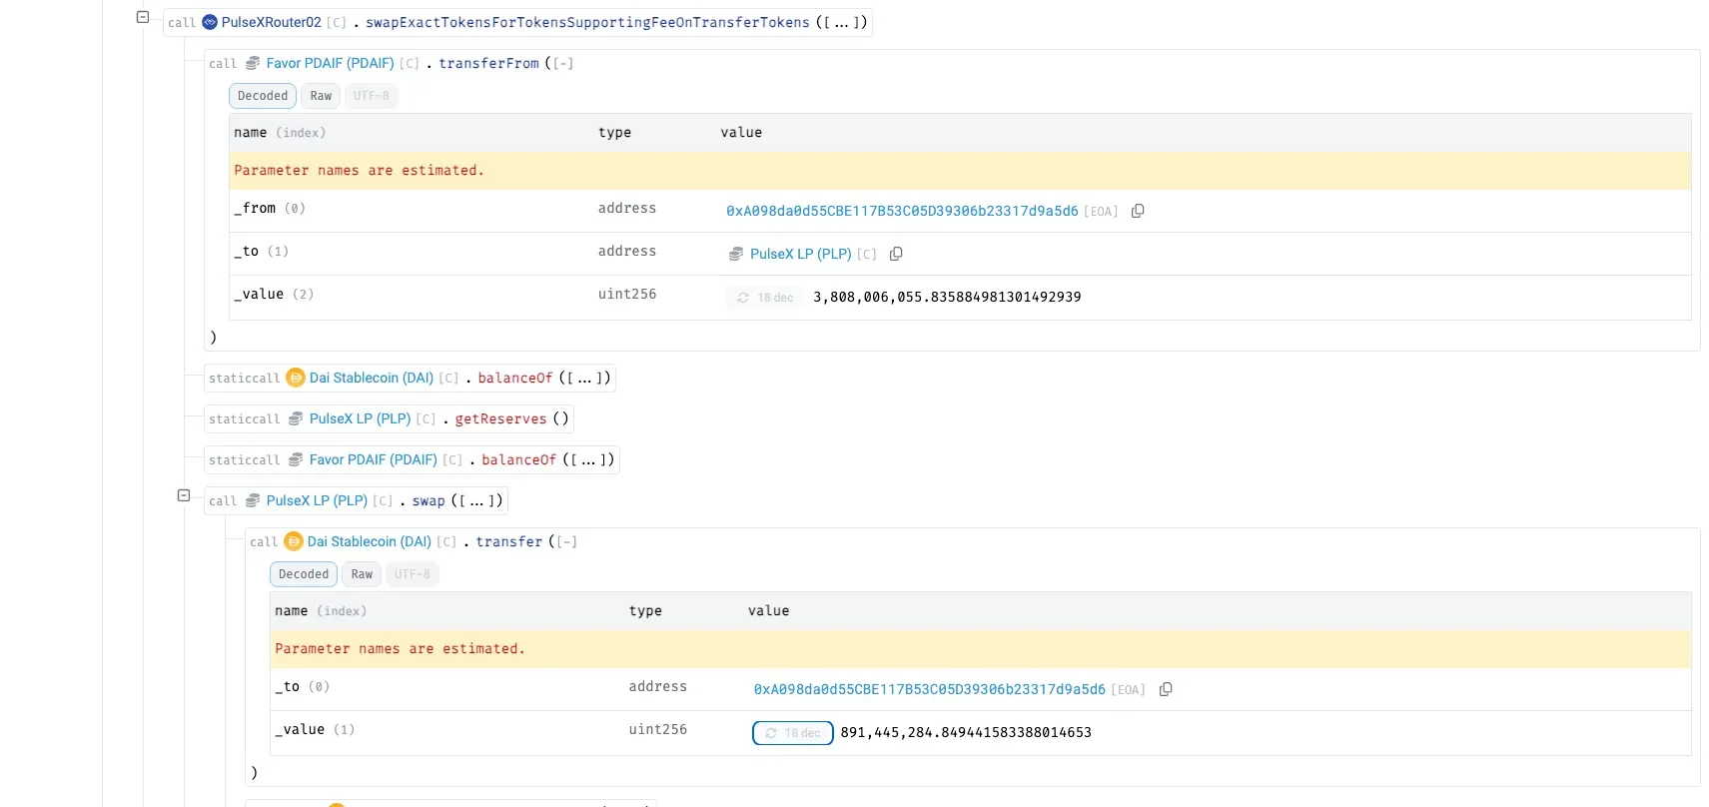Open Dai Stablecoin link in balanceOf staticcall
Viewport: 1709px width, 807px height.
click(x=372, y=378)
